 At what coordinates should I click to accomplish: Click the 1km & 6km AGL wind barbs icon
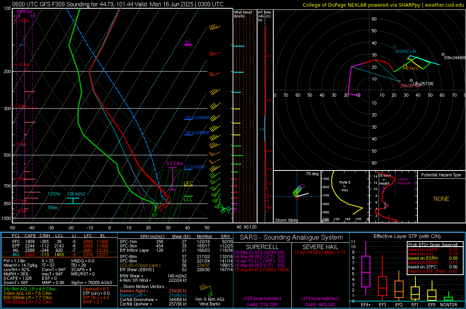(205, 290)
